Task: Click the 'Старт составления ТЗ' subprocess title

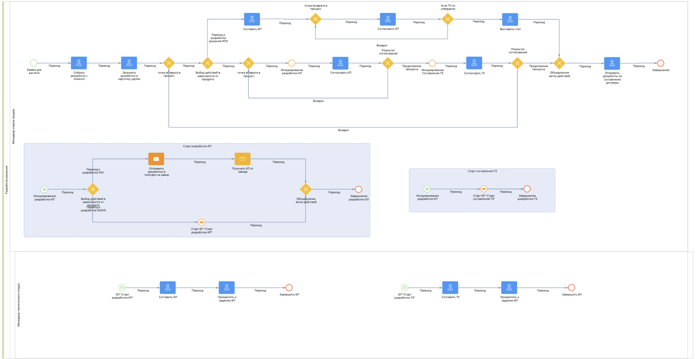Action: coord(482,171)
